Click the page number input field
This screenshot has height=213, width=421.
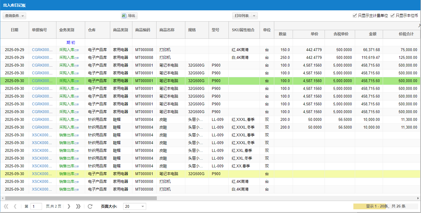[x=36, y=206]
